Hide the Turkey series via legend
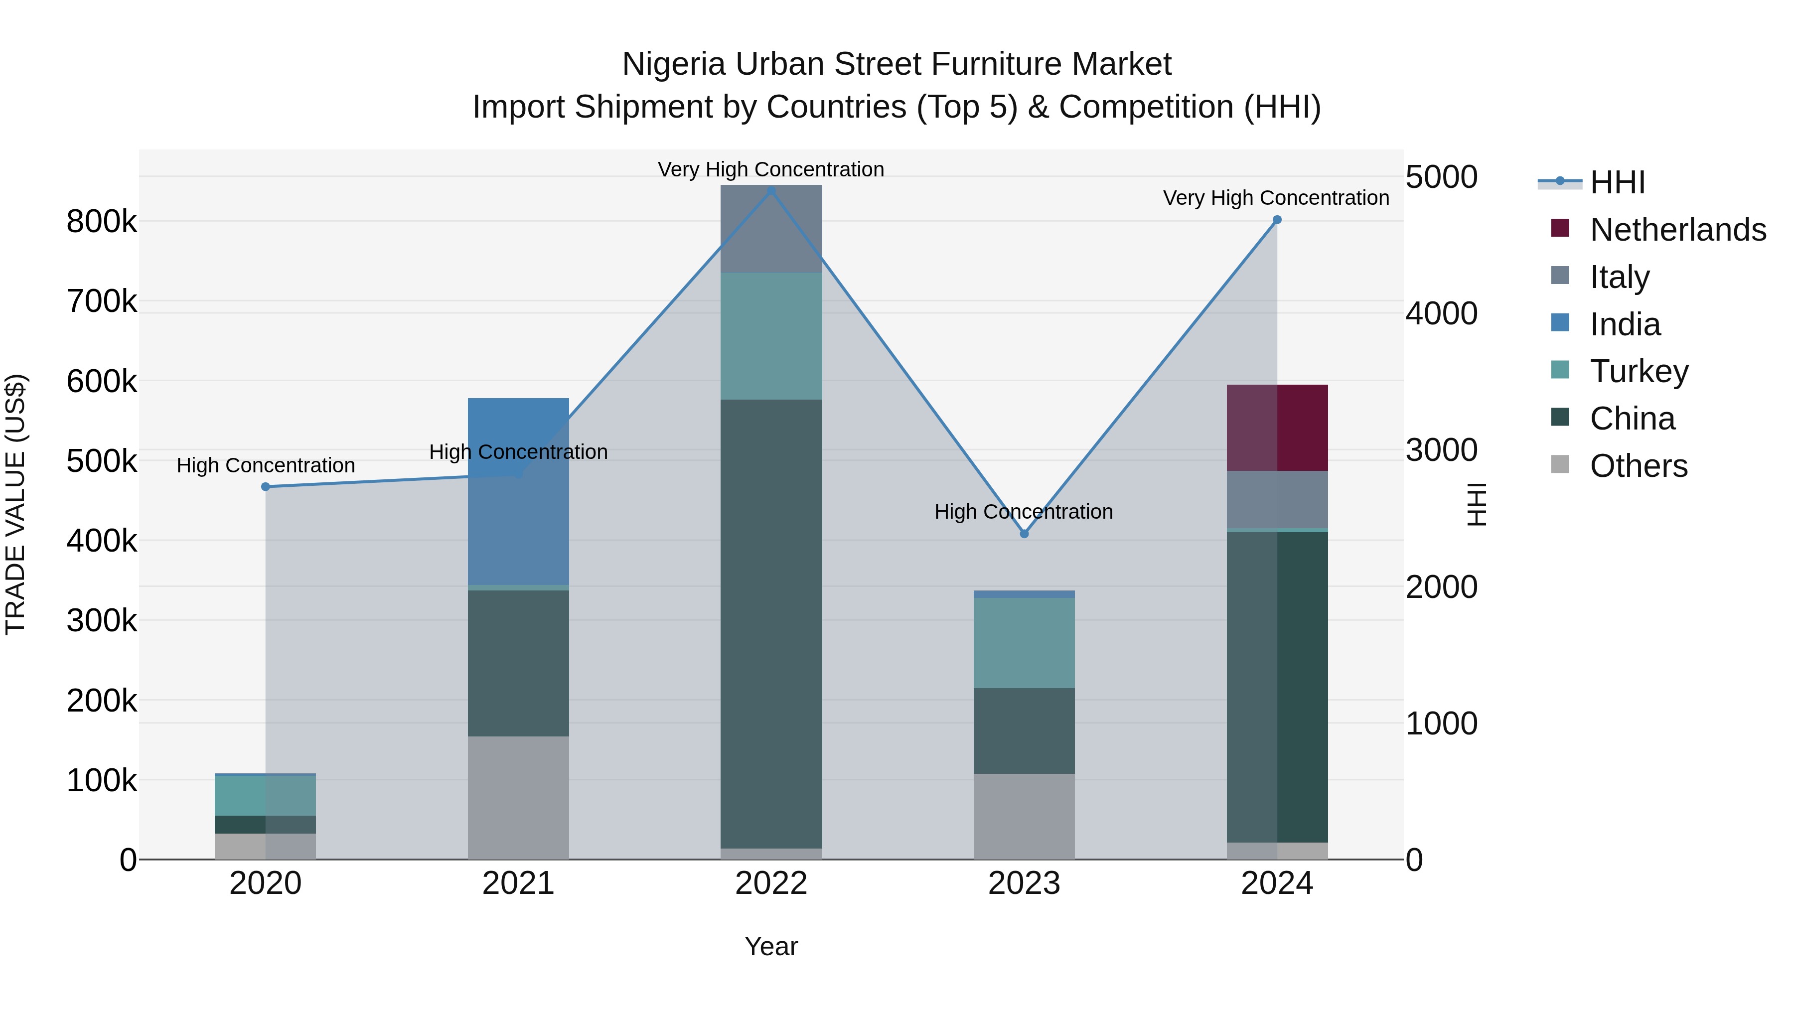Viewport: 1794px width, 1009px height. [1619, 371]
